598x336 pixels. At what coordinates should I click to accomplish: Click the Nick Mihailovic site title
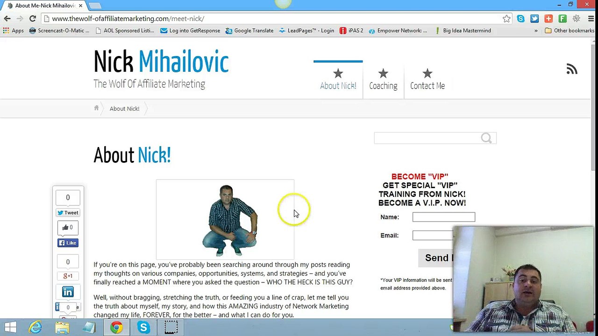coord(161,62)
